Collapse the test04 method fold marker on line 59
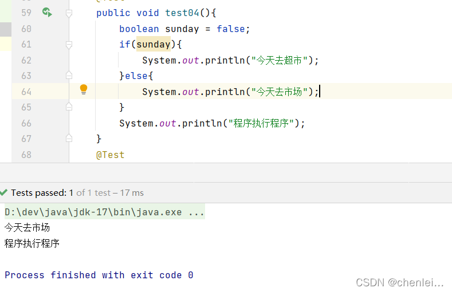This screenshot has width=452, height=292. [69, 13]
